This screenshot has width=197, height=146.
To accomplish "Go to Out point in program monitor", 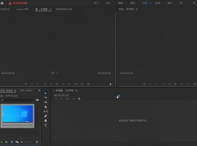I will pos(188,84).
